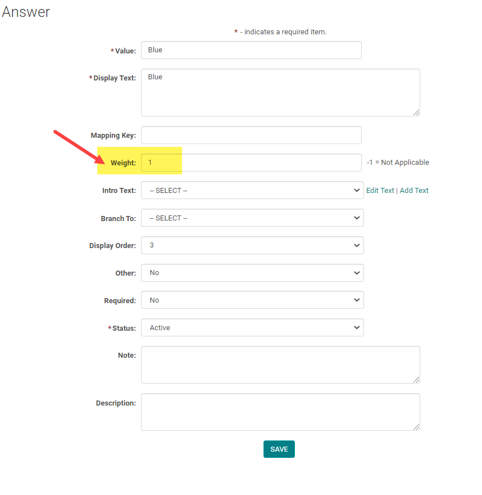
Task: Click inside the Description textarea
Action: (x=280, y=412)
